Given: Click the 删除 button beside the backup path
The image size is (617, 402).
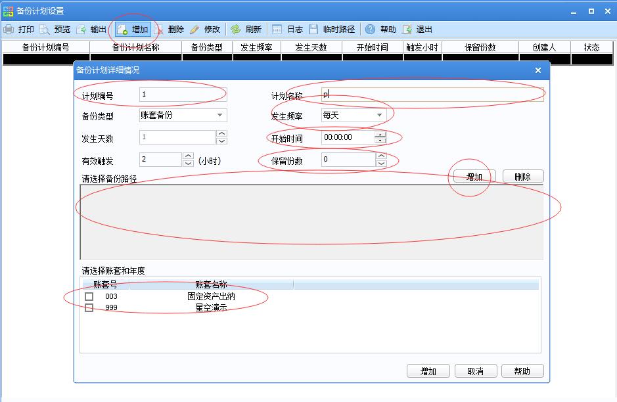Looking at the screenshot, I should tap(523, 177).
